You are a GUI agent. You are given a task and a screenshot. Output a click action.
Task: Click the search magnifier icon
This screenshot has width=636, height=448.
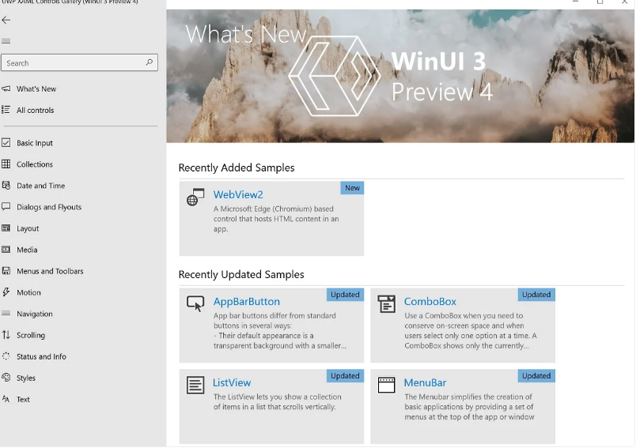coord(150,62)
